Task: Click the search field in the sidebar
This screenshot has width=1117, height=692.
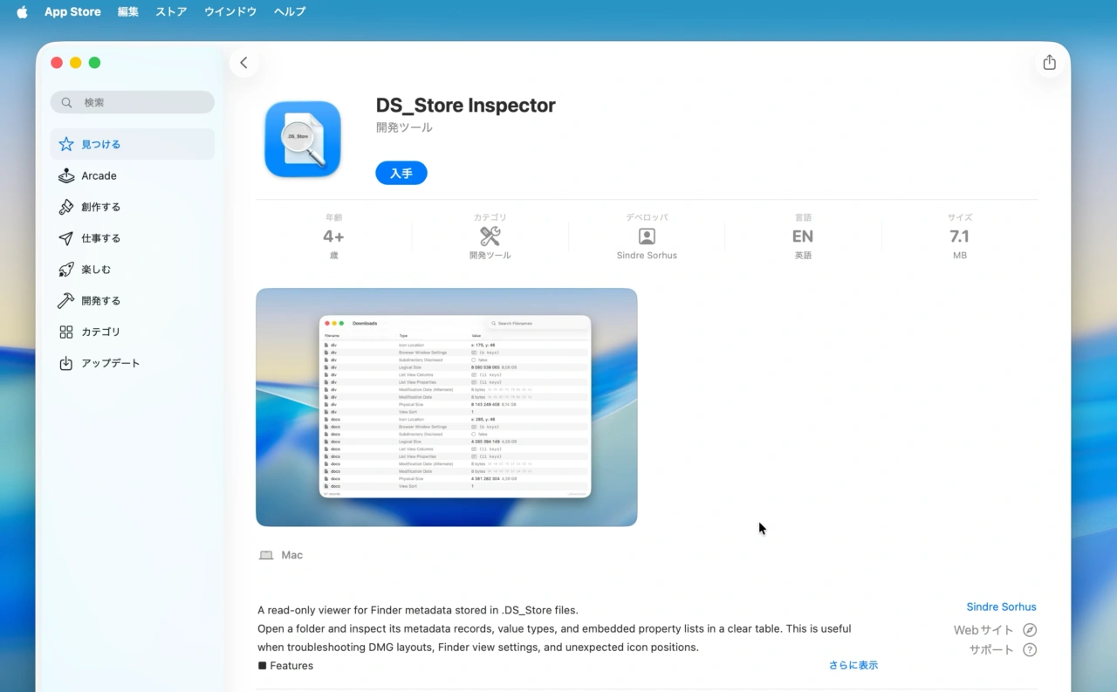Action: [132, 102]
